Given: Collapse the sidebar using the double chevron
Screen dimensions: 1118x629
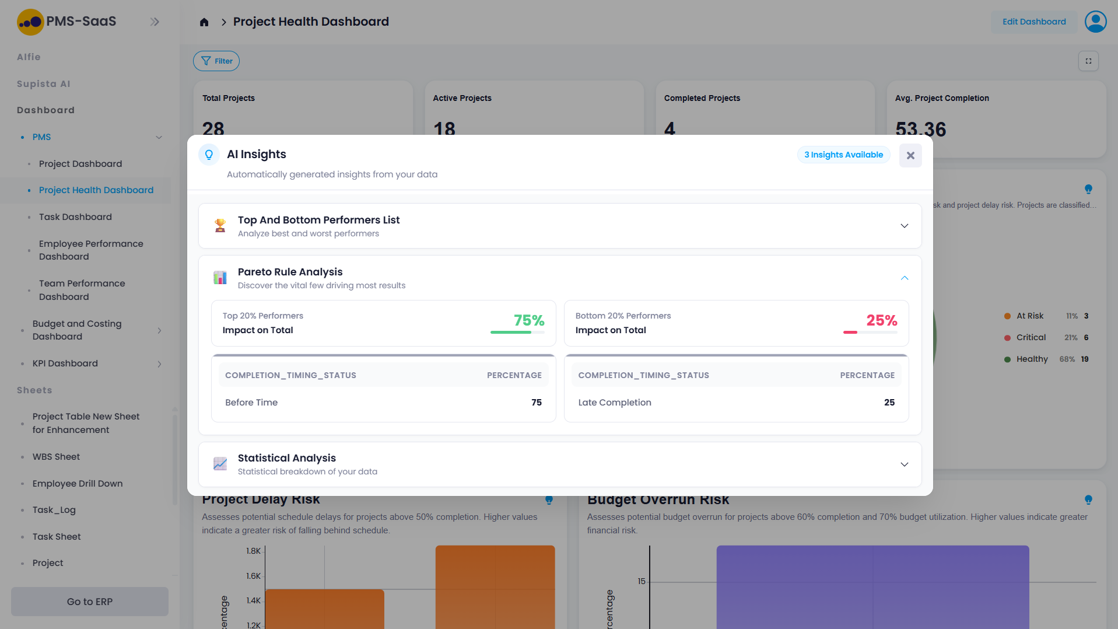Looking at the screenshot, I should pyautogui.click(x=155, y=22).
